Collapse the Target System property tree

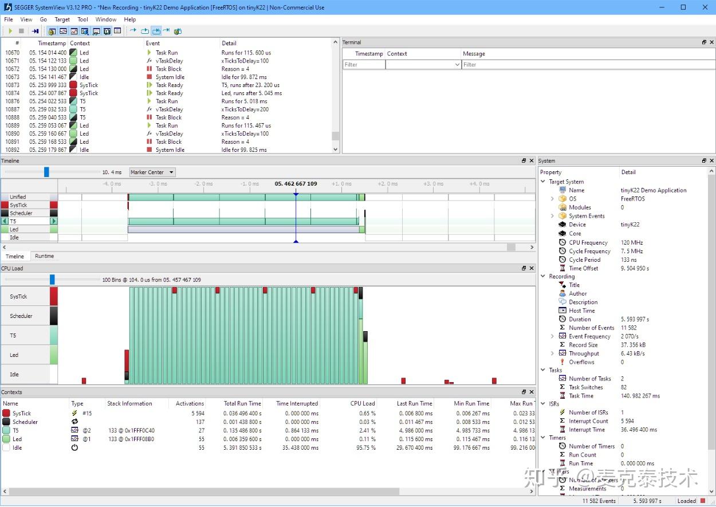[544, 182]
